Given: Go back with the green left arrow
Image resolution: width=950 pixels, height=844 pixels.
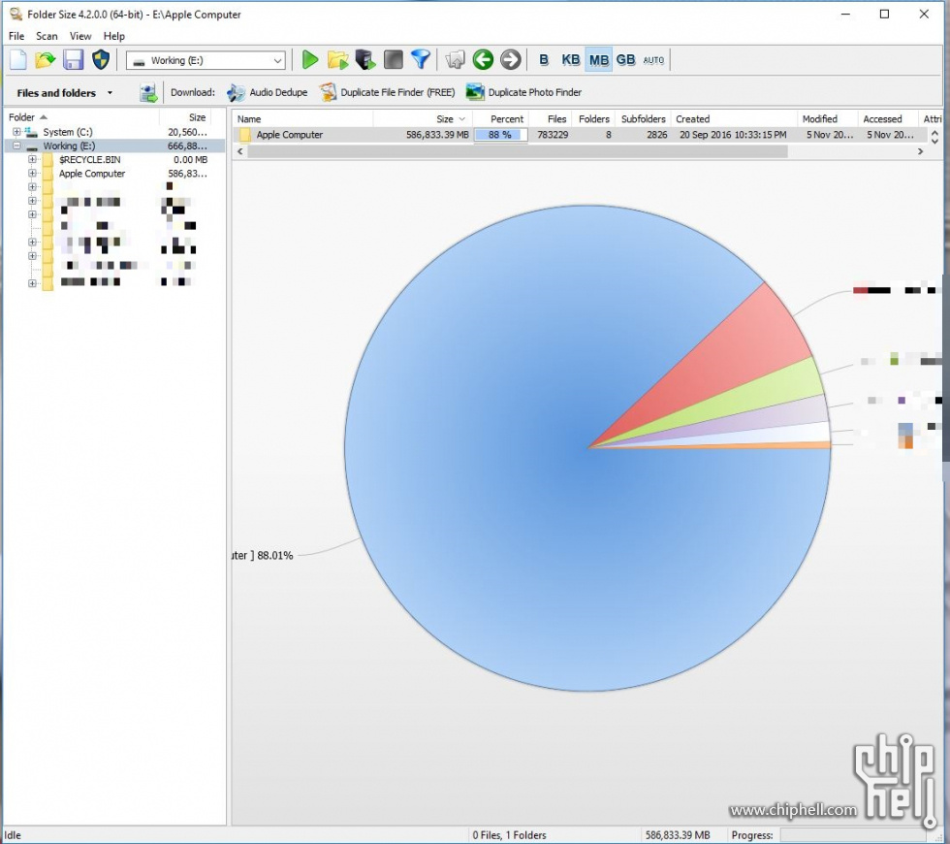Looking at the screenshot, I should tap(483, 60).
